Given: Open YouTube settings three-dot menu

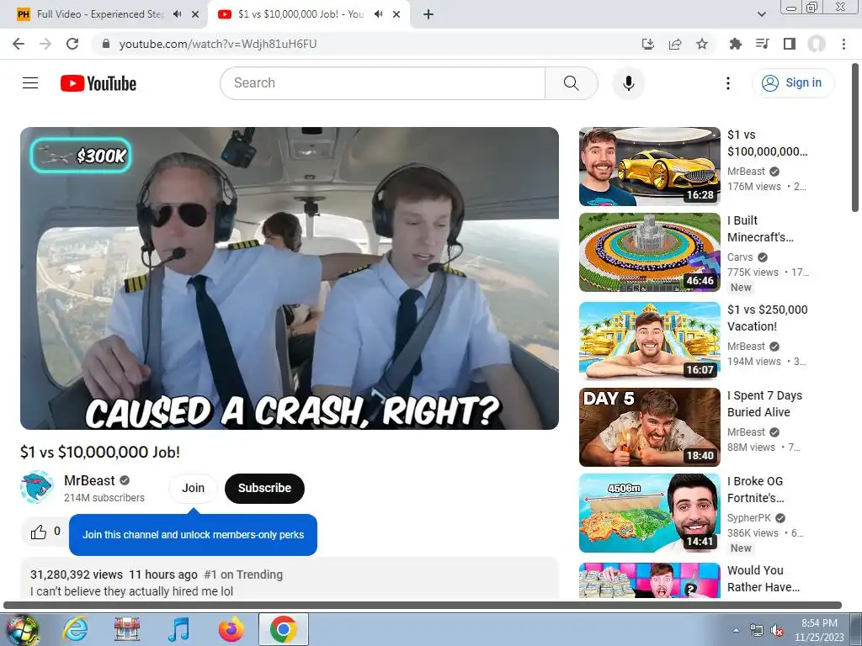Looking at the screenshot, I should 728,83.
